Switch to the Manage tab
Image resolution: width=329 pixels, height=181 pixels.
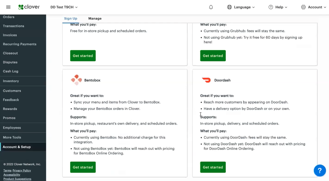click(x=95, y=18)
